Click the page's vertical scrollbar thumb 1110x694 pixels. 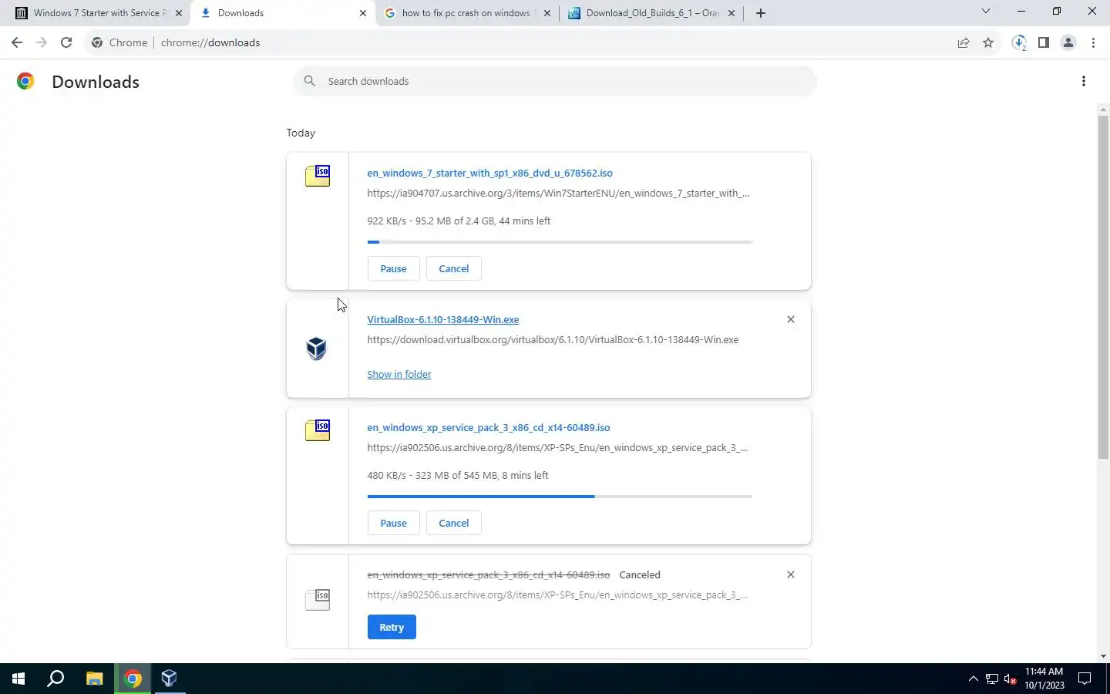pos(1103,287)
